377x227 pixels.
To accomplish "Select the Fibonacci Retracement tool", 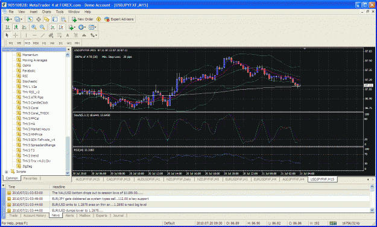I will [59, 36].
